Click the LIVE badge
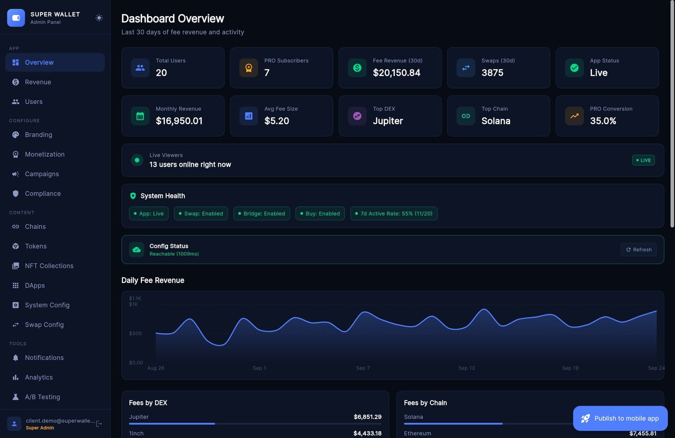This screenshot has height=438, width=675. [643, 160]
